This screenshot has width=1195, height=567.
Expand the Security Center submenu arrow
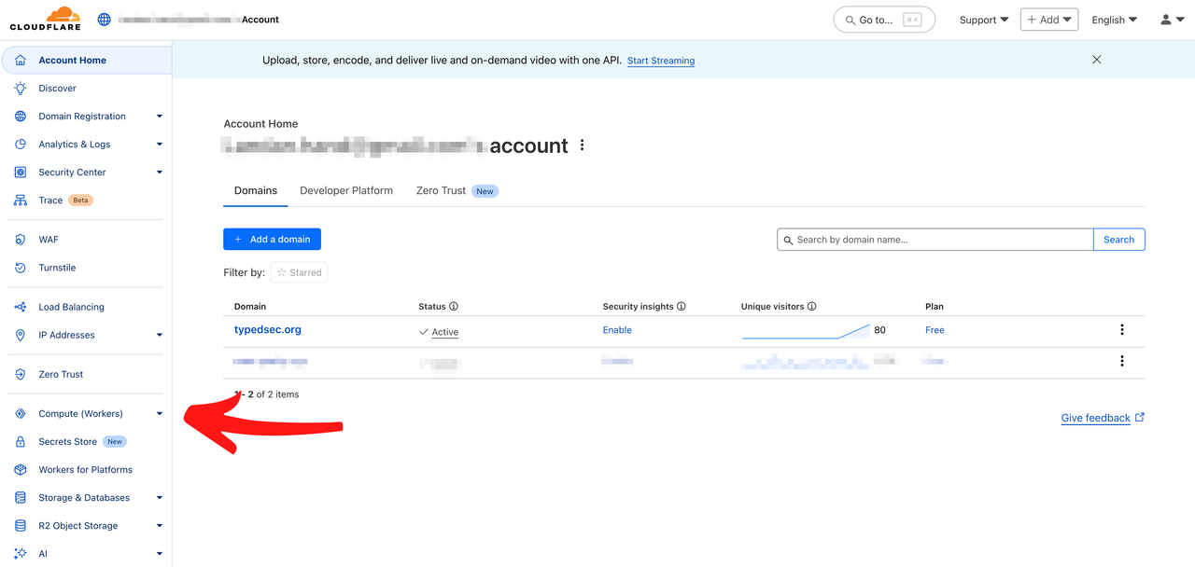pos(160,173)
